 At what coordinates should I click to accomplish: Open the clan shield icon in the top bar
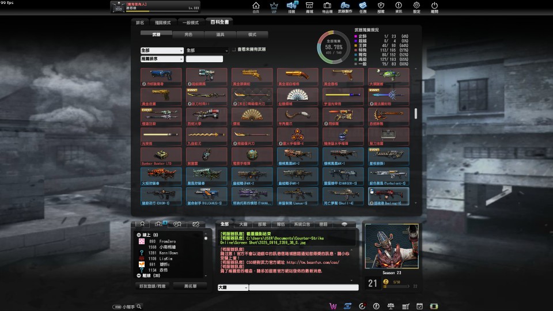381,7
